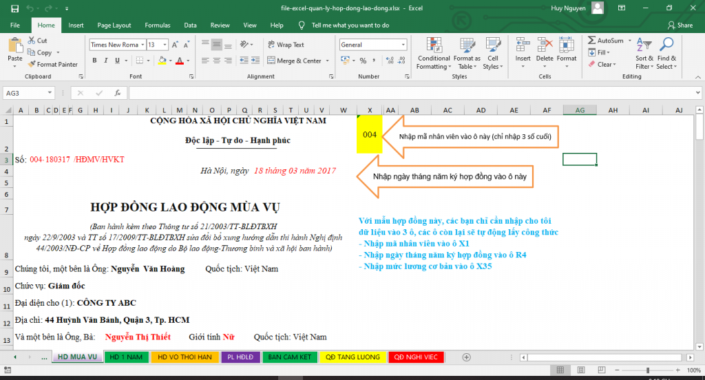Click the Format Painter brush icon
This screenshot has height=380, width=705.
coord(32,64)
